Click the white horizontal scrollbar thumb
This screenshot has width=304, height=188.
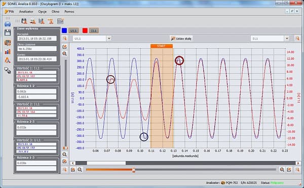(x=106, y=163)
